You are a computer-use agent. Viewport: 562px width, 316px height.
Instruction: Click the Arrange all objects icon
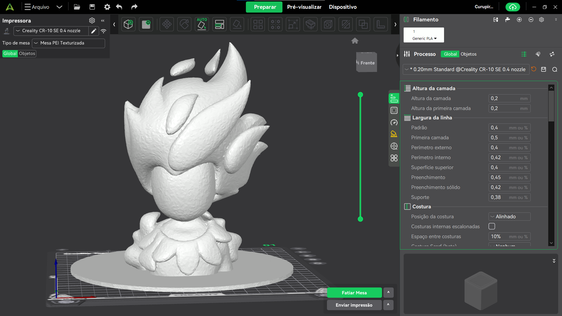tap(220, 24)
